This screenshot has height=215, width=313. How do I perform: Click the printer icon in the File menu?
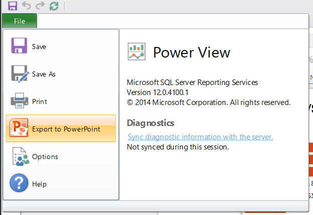coord(20,101)
